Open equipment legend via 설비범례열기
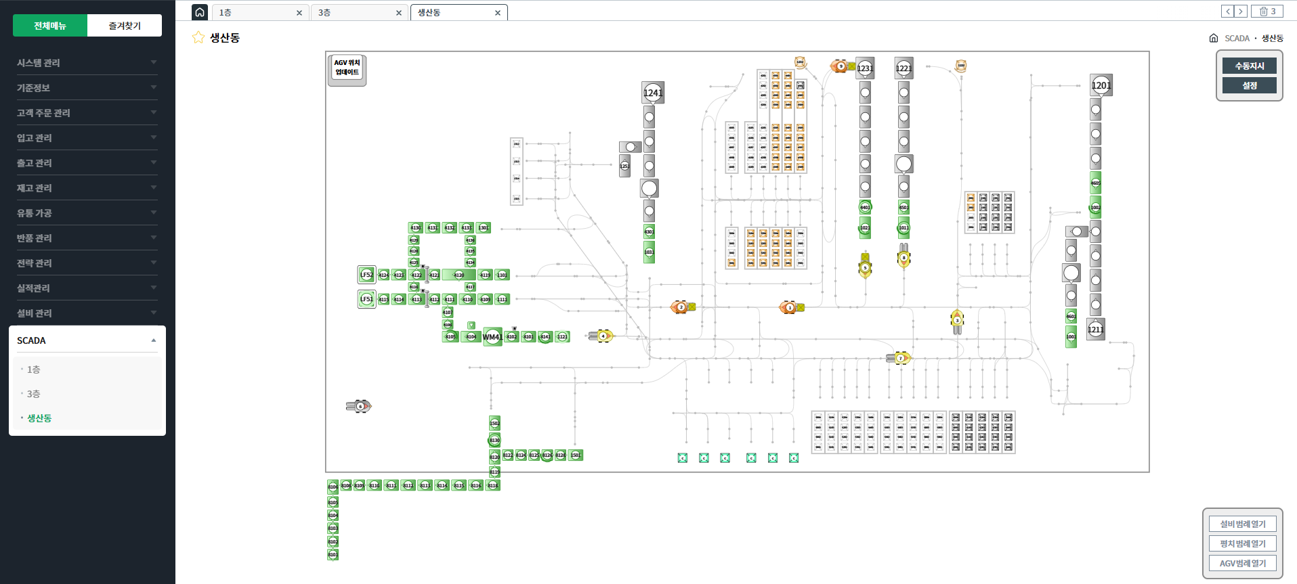The width and height of the screenshot is (1297, 584). [1243, 524]
